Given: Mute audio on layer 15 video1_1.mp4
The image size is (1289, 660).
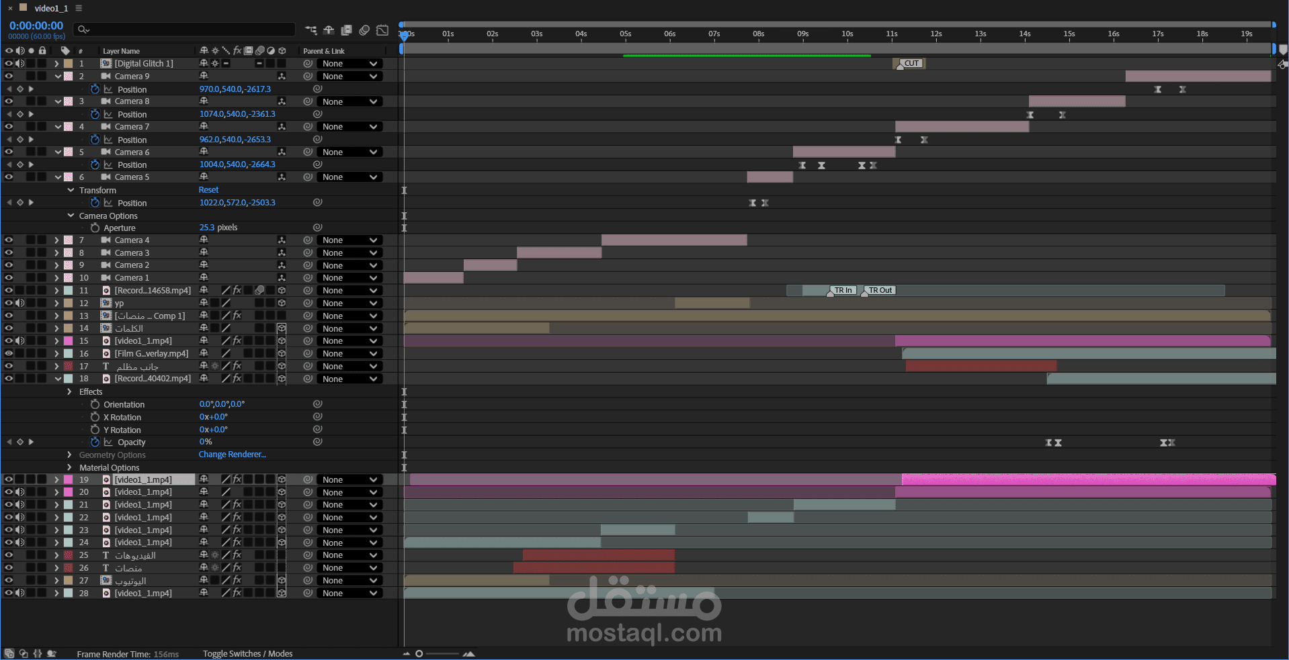Looking at the screenshot, I should [20, 341].
